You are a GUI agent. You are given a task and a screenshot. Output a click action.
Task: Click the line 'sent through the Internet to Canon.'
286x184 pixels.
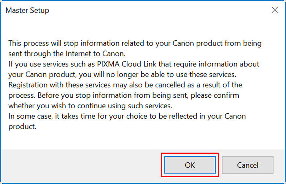tap(67, 54)
